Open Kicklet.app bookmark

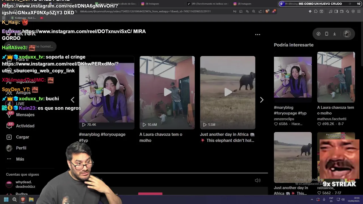24,18
